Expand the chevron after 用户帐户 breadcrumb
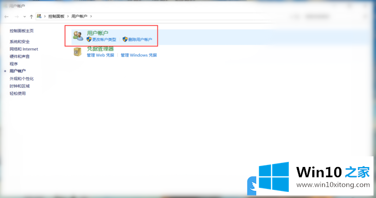 click(91, 16)
